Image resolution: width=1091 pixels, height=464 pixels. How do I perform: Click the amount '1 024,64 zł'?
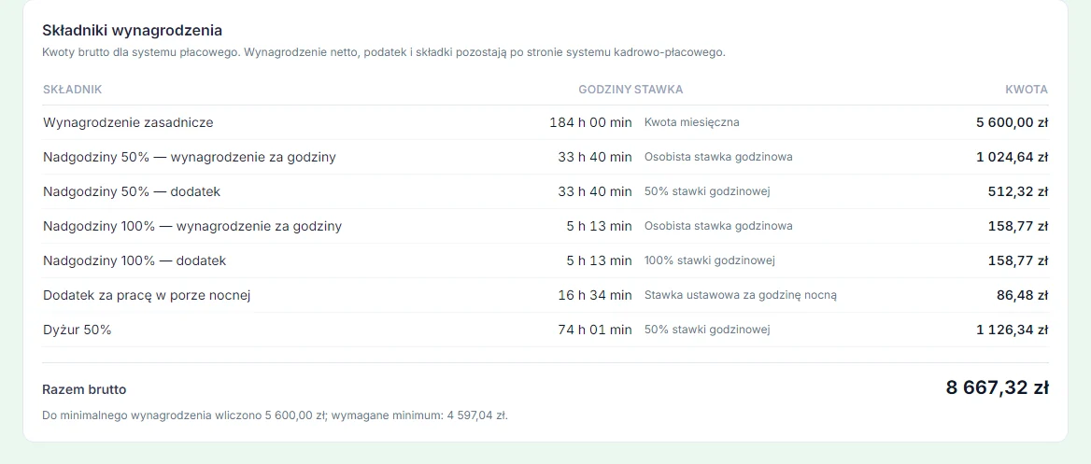coord(1012,157)
